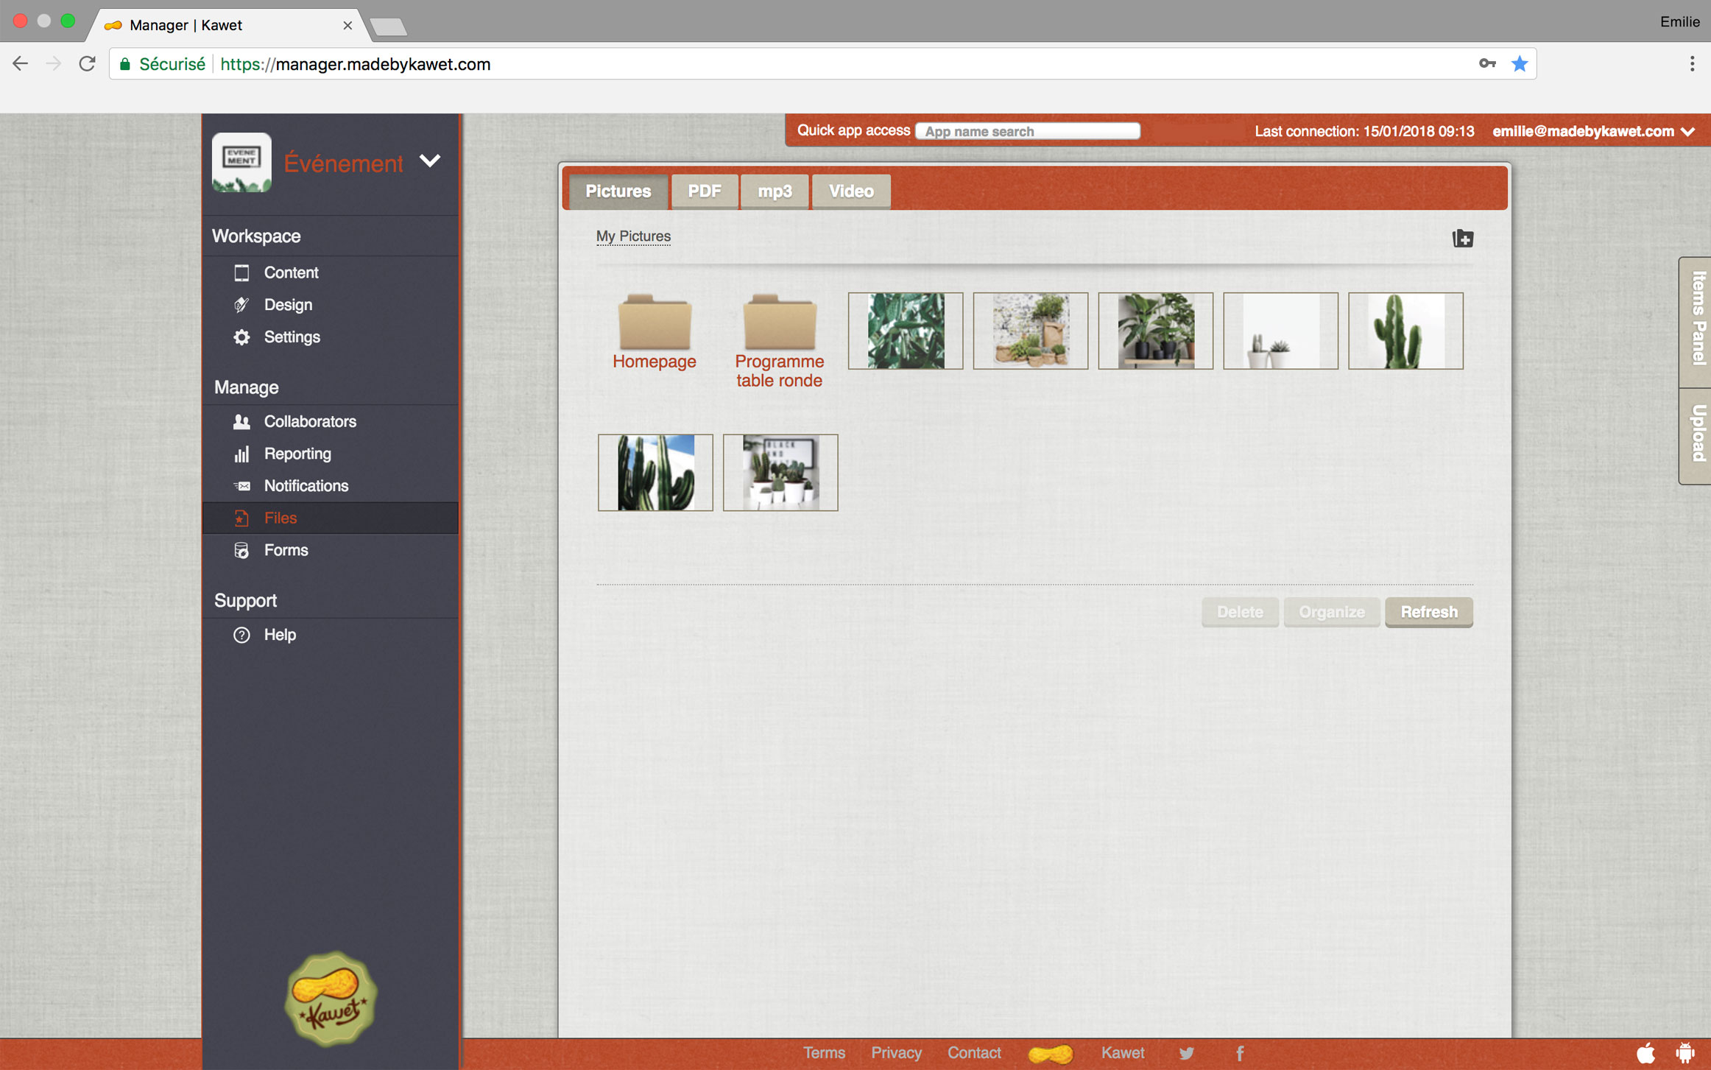This screenshot has height=1070, width=1711.
Task: Expand the Événement app dropdown
Action: pos(430,161)
